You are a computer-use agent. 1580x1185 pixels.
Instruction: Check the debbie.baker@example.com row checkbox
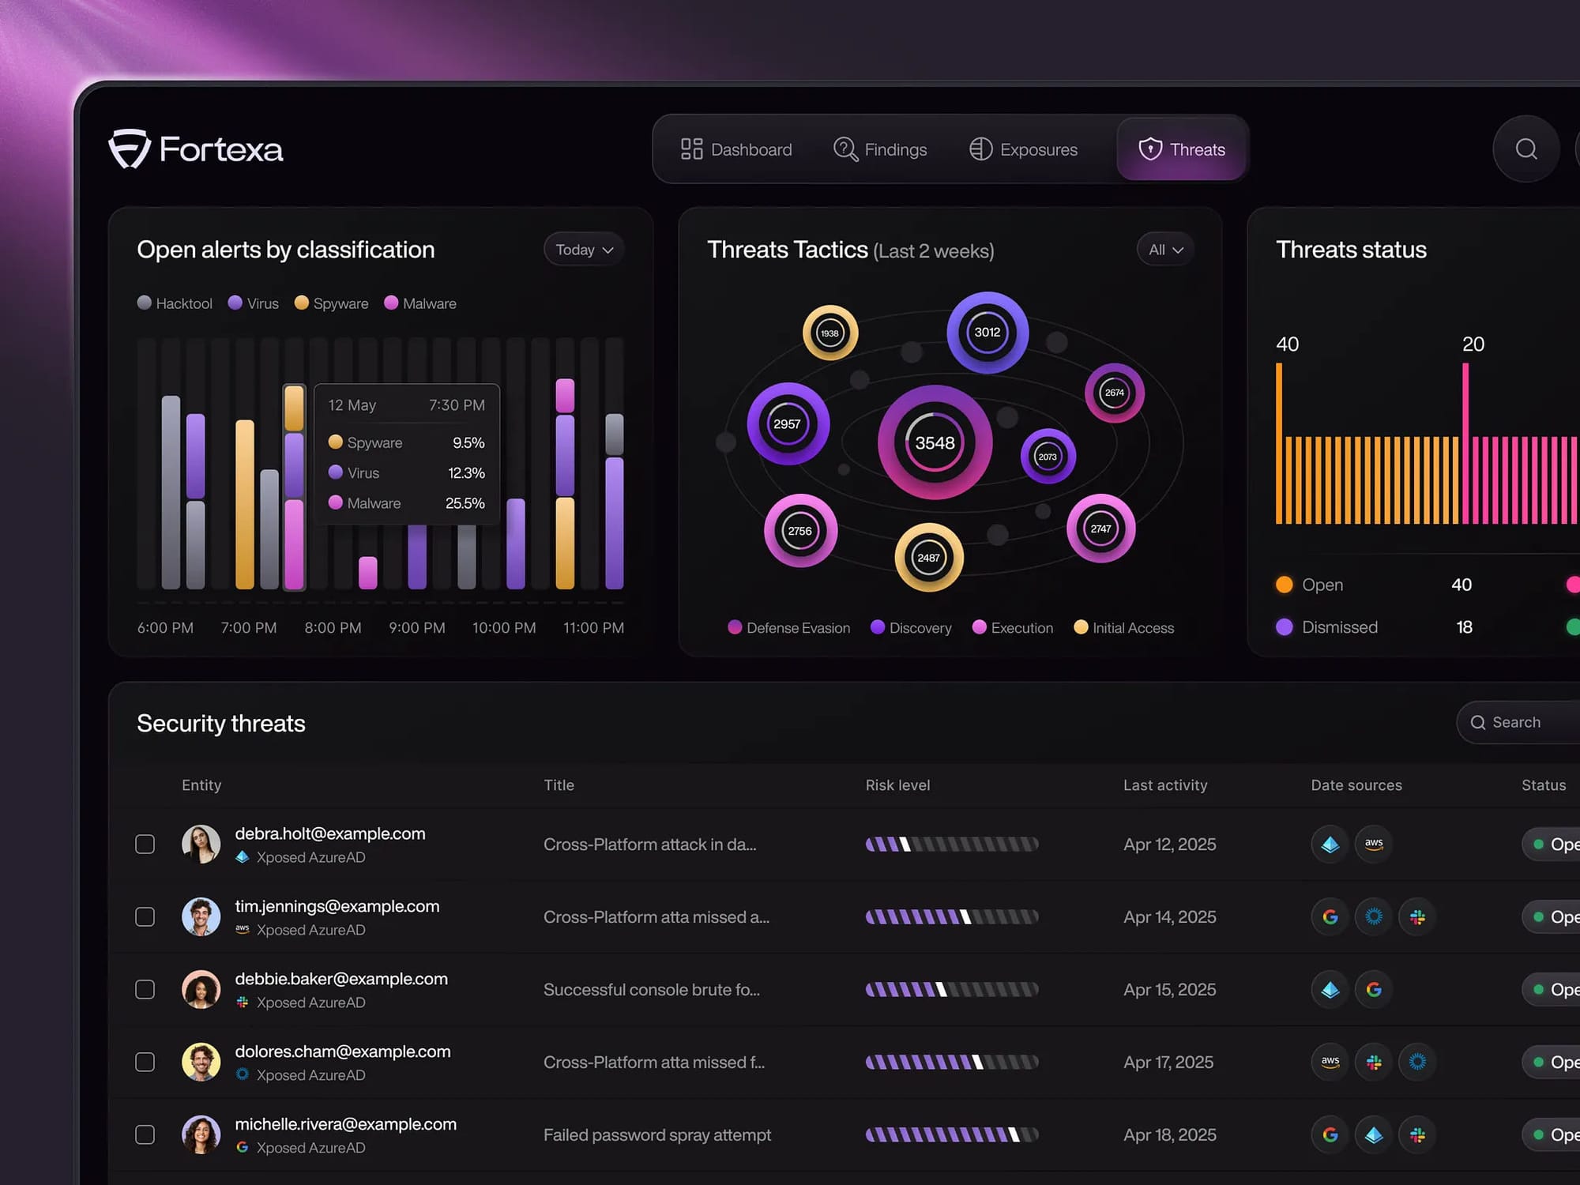[x=145, y=989]
